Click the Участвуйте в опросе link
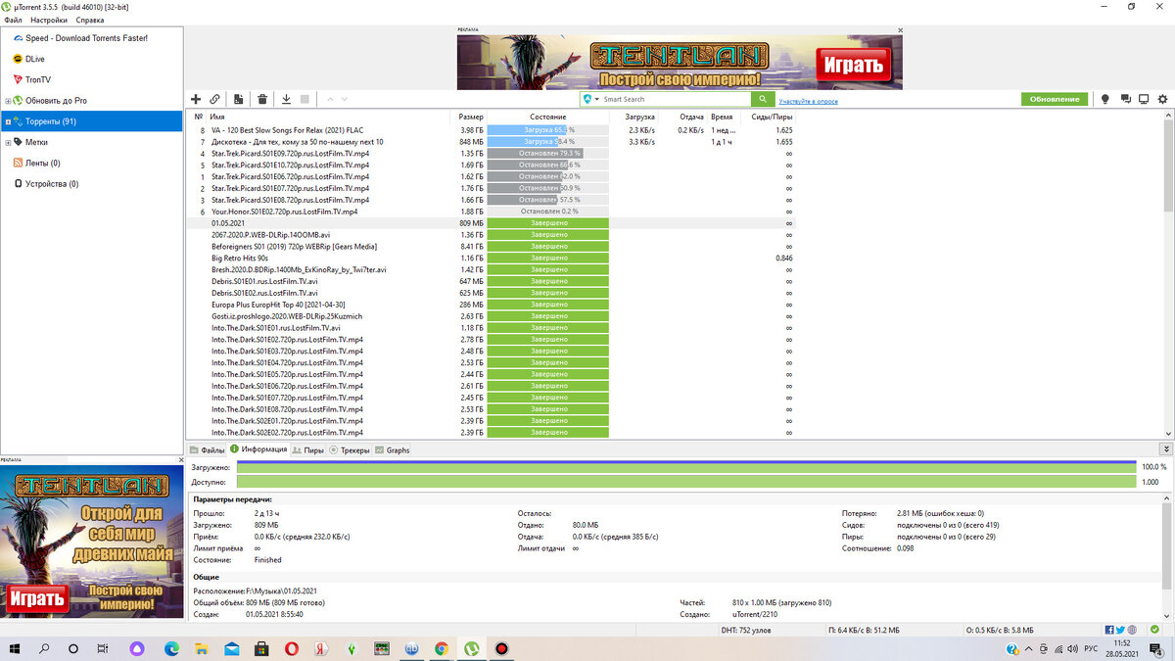This screenshot has width=1175, height=661. (808, 101)
